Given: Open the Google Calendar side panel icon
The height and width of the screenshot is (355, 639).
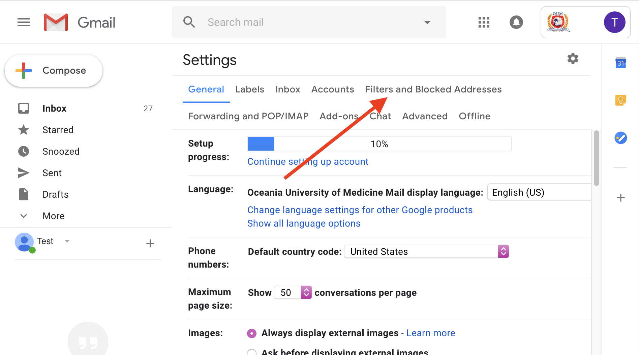Looking at the screenshot, I should point(620,63).
